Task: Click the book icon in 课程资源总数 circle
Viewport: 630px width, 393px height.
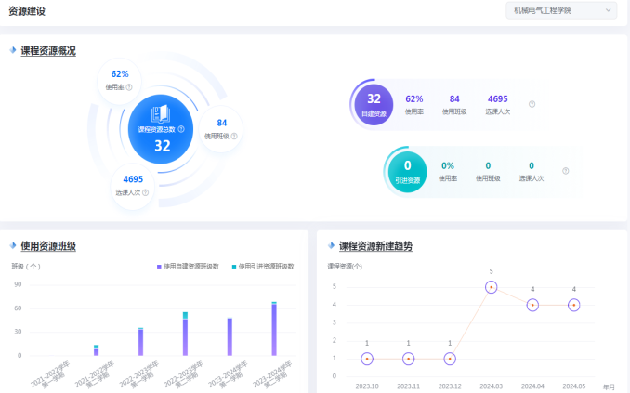Action: coord(162,113)
